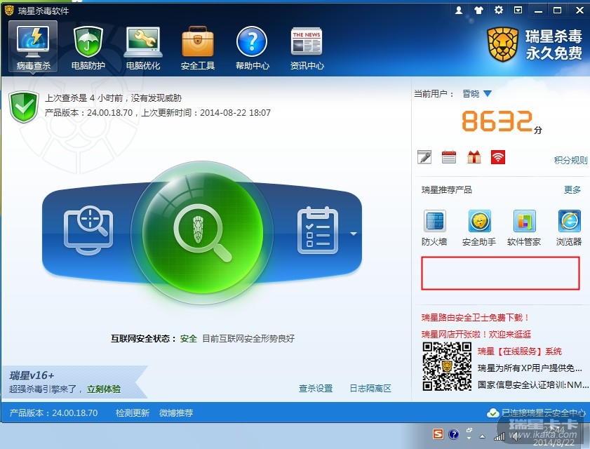Open the gift box icon
Screen dimensions: 590x449
[474, 157]
